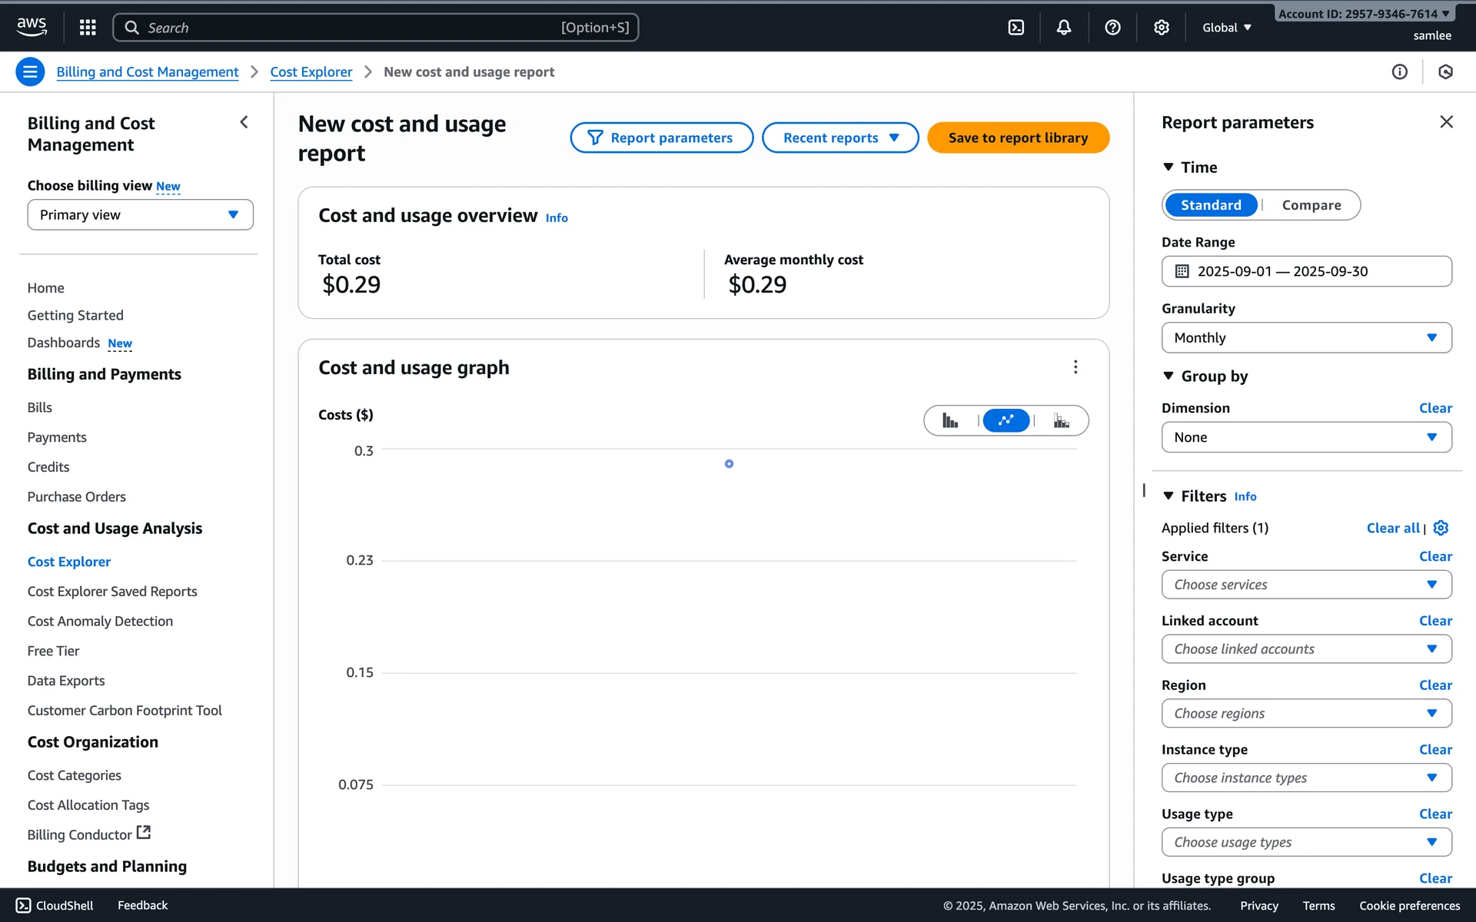Click Save to report library
Screen dimensions: 1476x922
(x=1018, y=138)
